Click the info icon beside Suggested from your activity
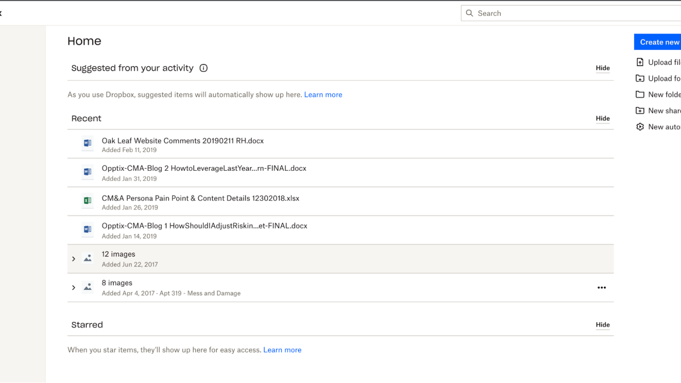Viewport: 681px width, 383px height. coord(203,68)
